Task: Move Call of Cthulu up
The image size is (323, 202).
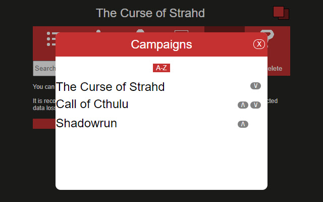Action: [243, 105]
